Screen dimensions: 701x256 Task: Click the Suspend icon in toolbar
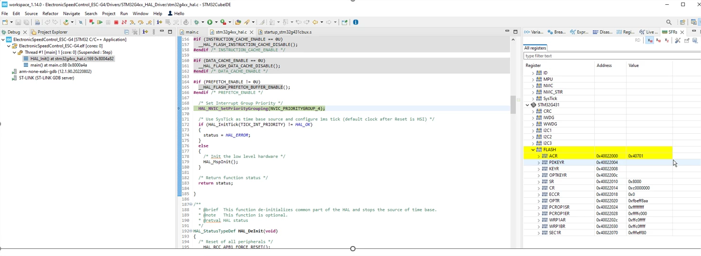point(108,22)
